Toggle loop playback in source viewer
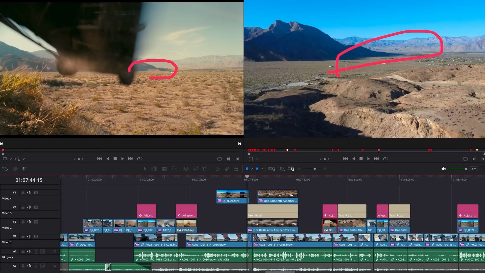The height and width of the screenshot is (273, 485). point(140,159)
